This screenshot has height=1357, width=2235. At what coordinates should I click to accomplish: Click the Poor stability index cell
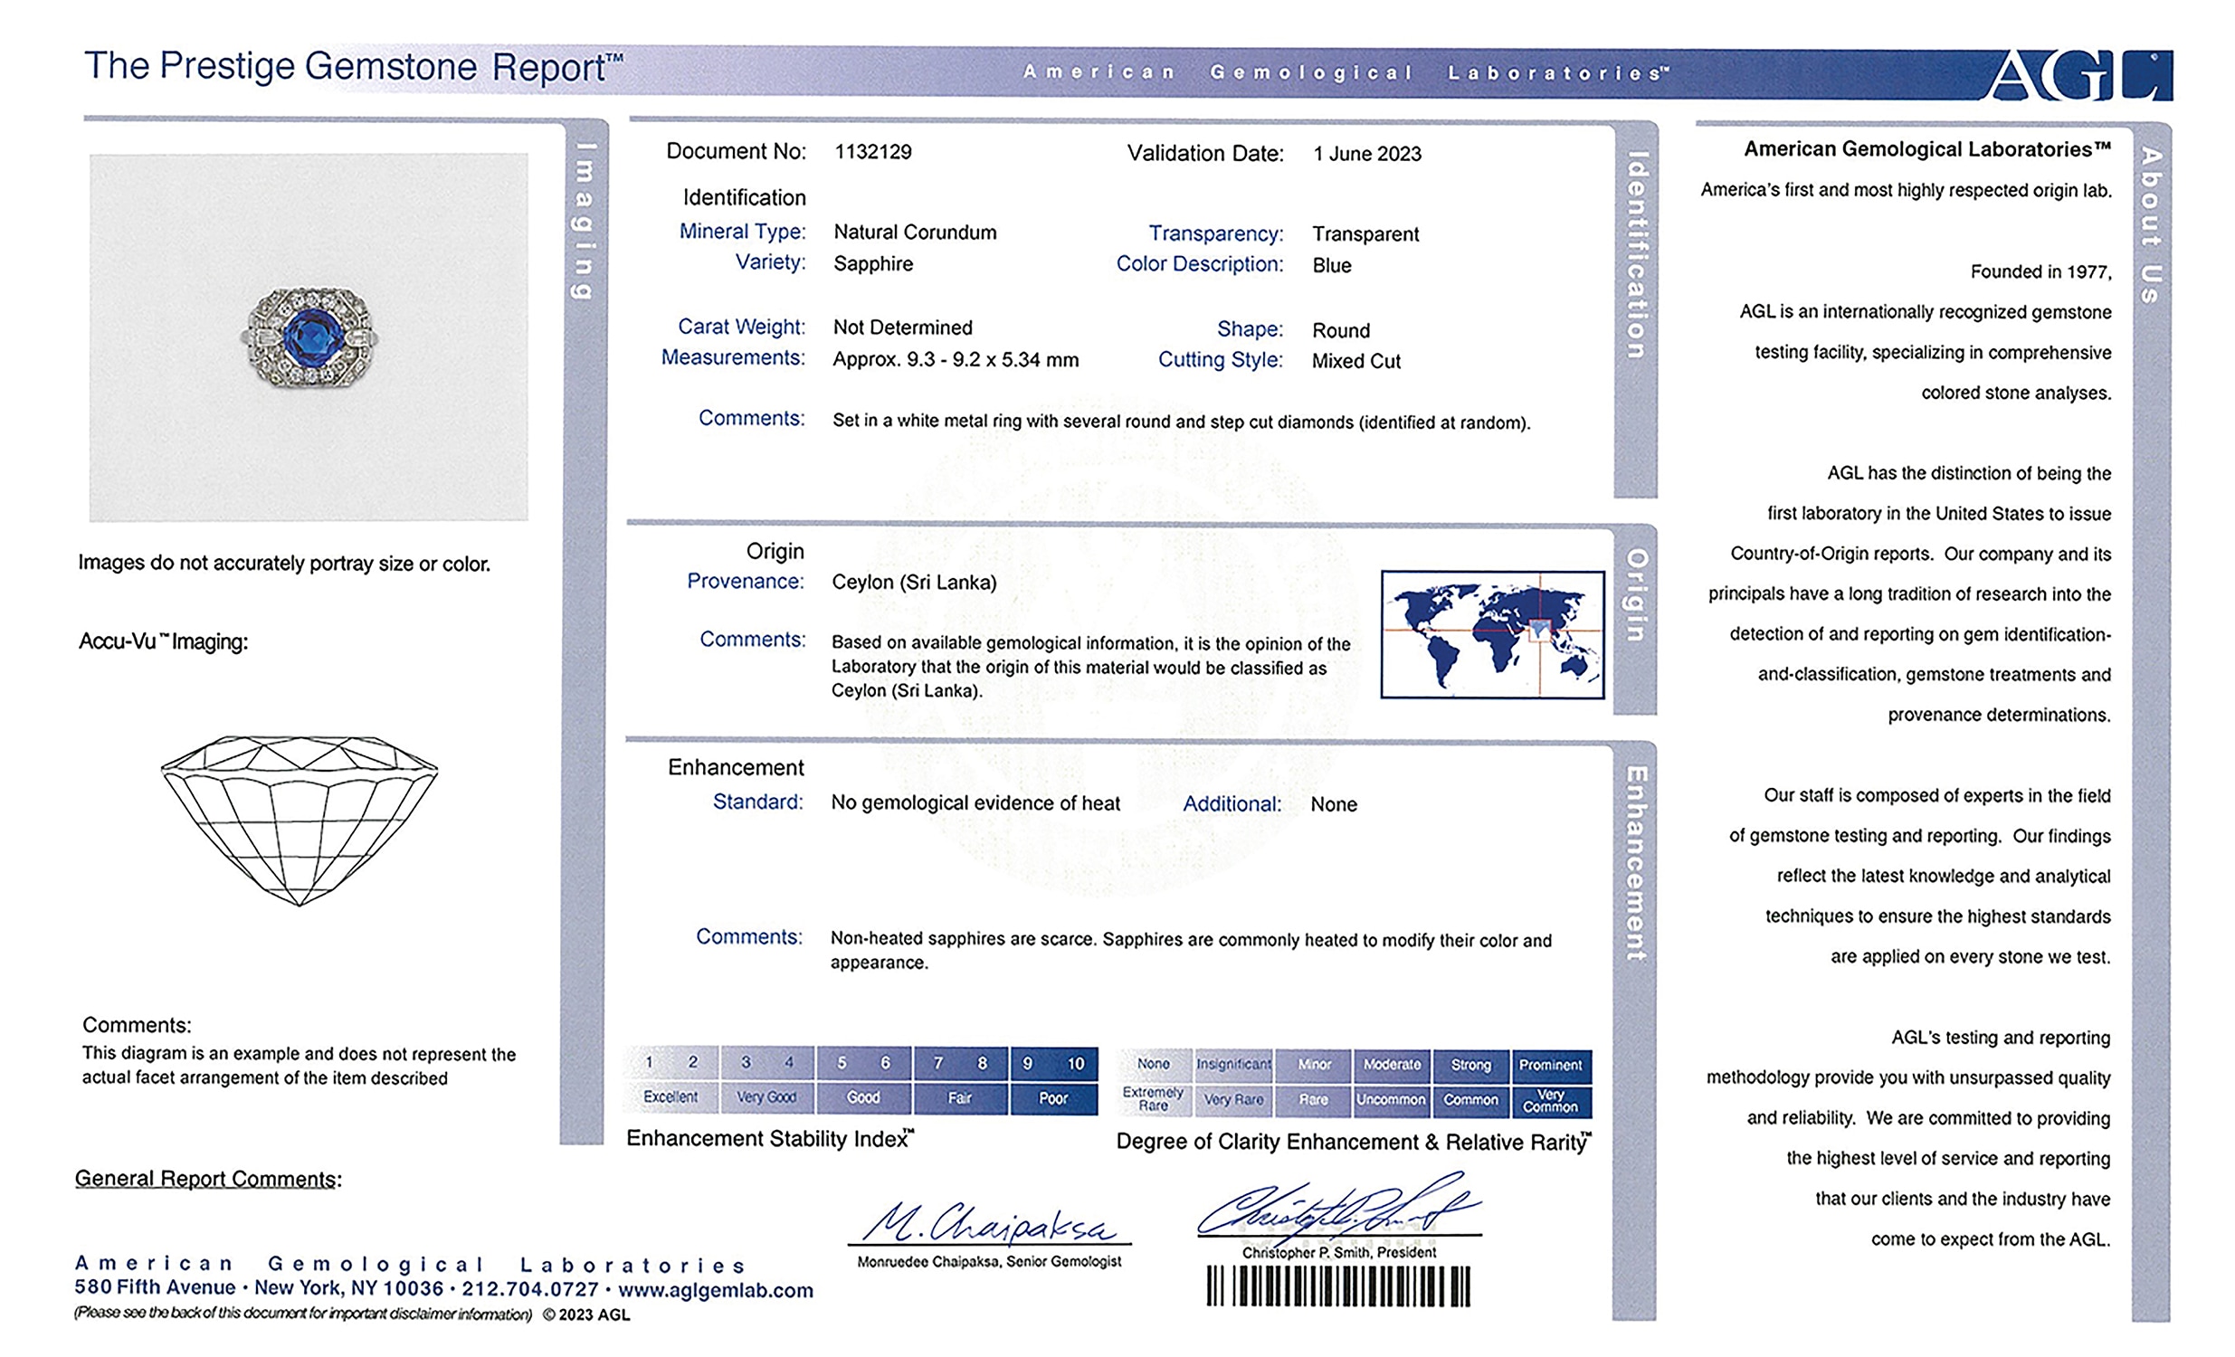pos(1053,1098)
